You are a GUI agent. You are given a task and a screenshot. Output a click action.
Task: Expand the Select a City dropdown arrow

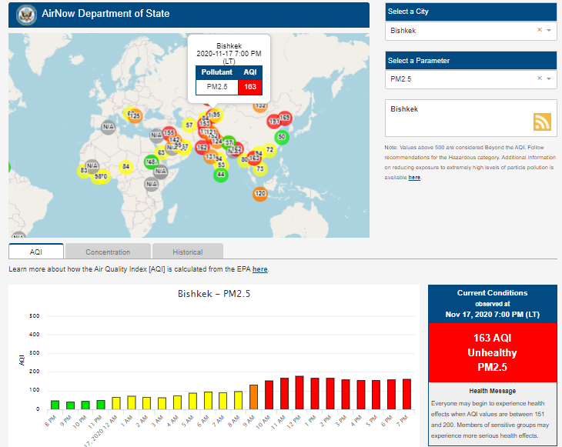pos(549,31)
